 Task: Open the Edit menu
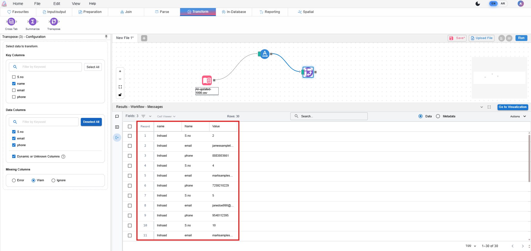[57, 4]
